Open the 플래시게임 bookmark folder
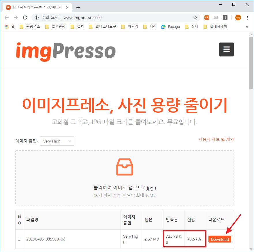Screen dimensions: 254x252 pos(215,26)
